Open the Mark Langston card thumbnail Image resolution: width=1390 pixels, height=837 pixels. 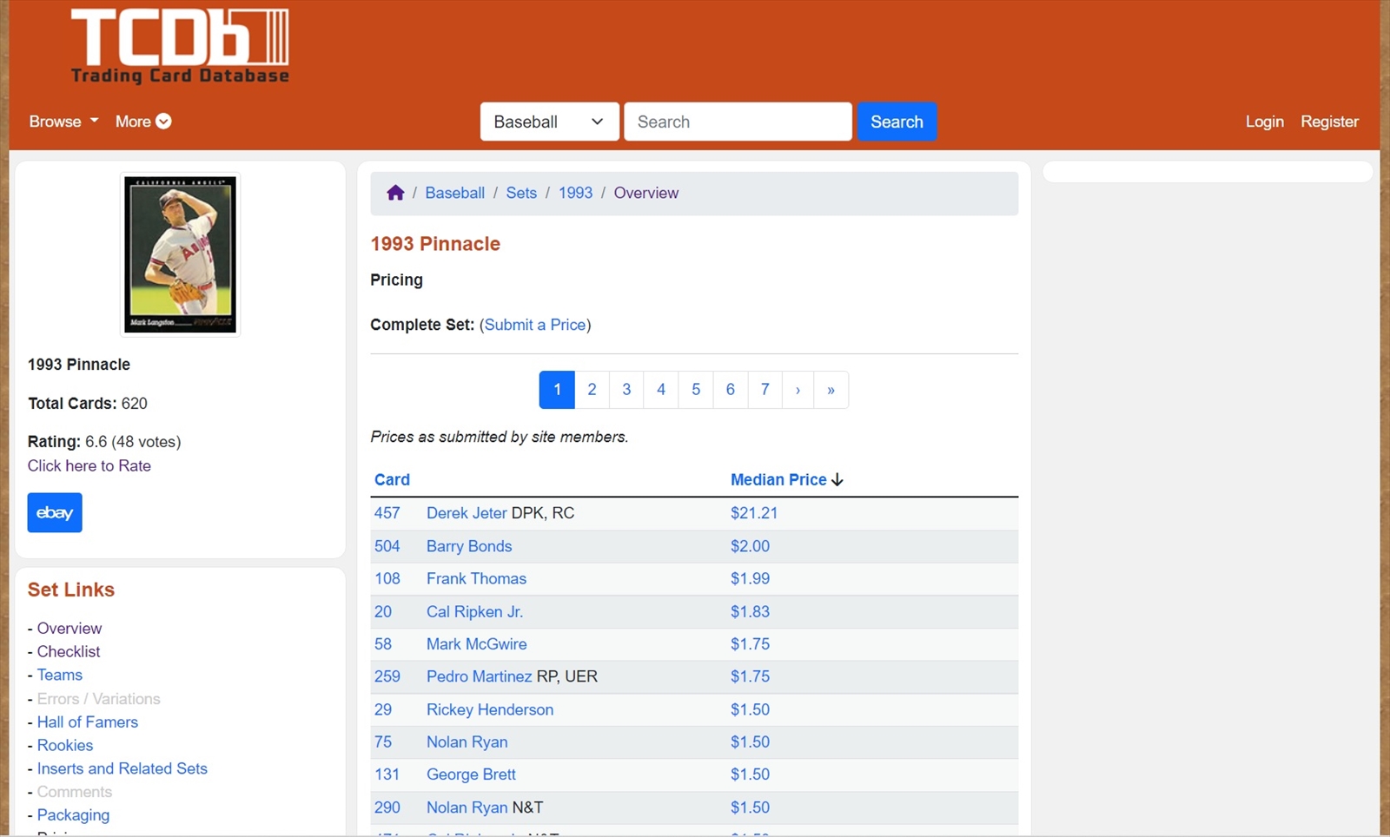180,254
